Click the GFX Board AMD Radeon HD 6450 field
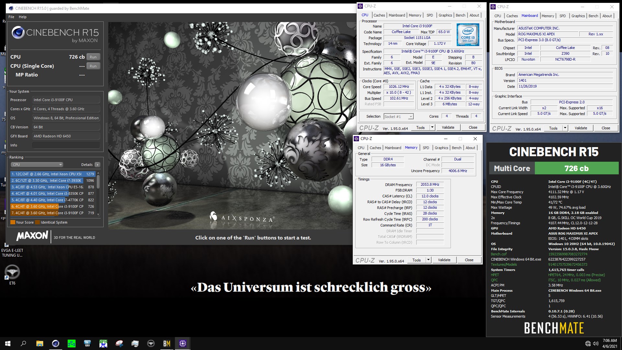 (x=66, y=136)
